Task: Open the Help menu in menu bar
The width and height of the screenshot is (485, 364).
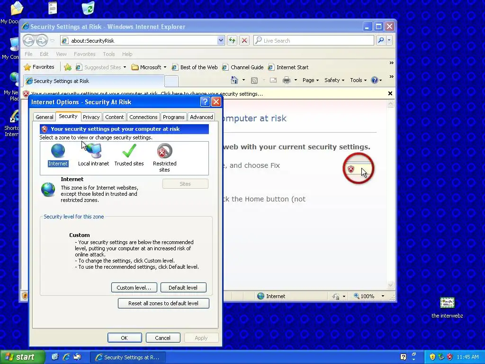Action: click(x=127, y=54)
